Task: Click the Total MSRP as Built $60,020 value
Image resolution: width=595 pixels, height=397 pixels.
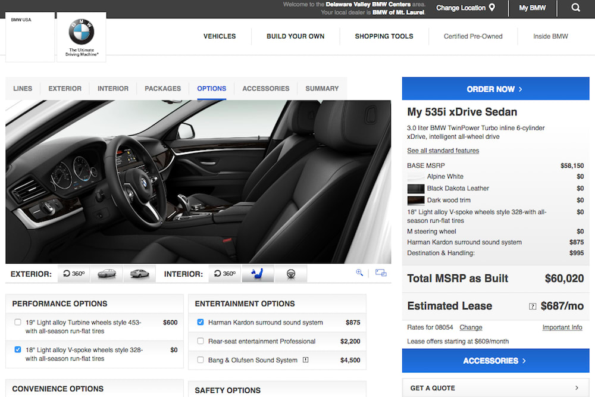Action: pos(564,279)
